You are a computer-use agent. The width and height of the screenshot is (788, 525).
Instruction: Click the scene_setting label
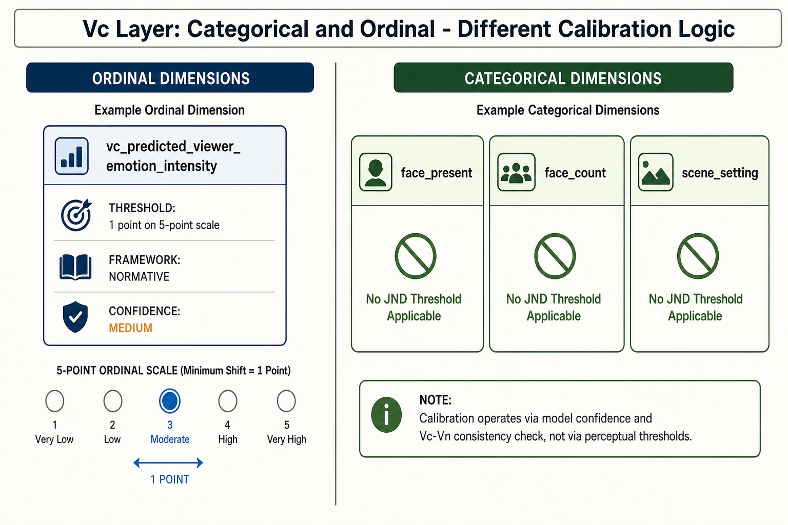[x=720, y=173]
